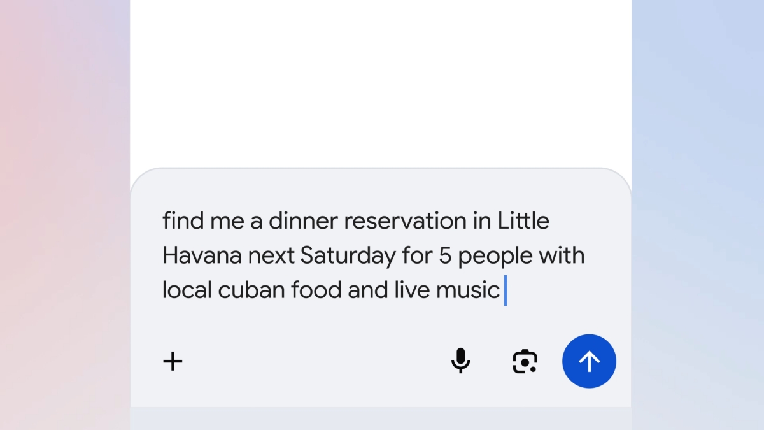Launch camera search using the Lens icon
The height and width of the screenshot is (430, 764).
(524, 361)
